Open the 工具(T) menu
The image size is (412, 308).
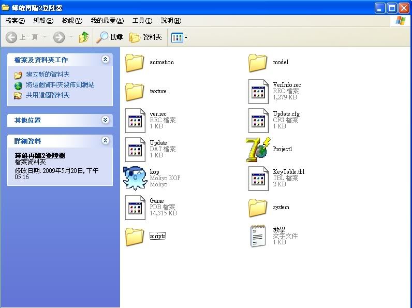tap(142, 21)
